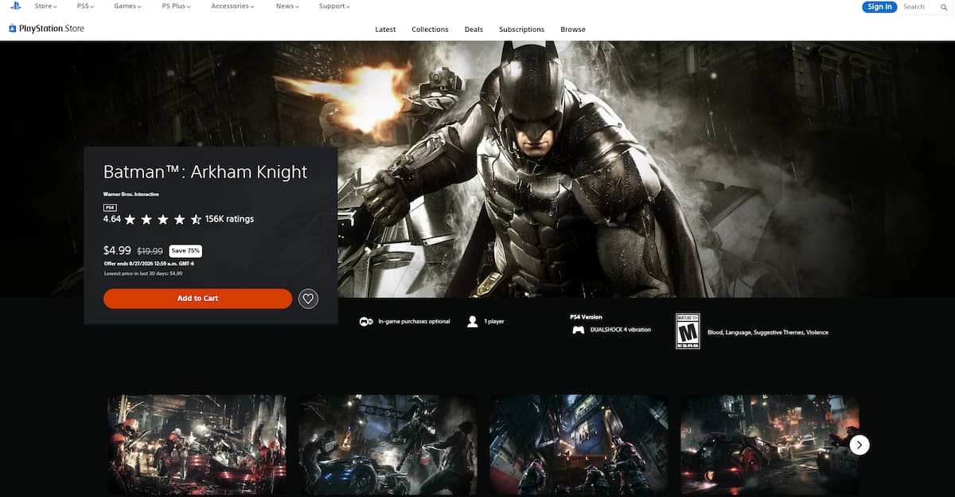Click the 4.64 rating score
955x497 pixels.
tap(112, 219)
